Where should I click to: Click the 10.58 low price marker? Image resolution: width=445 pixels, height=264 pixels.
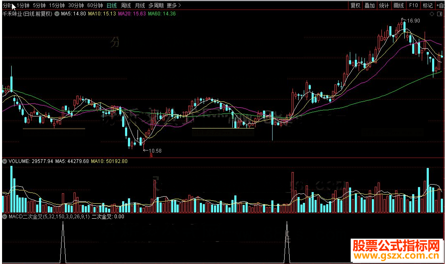coord(155,151)
